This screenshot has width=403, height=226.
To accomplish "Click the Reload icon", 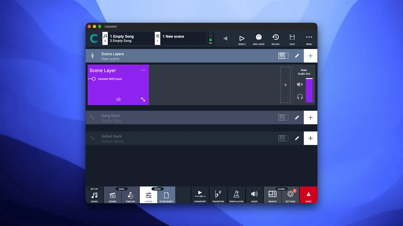I will click(275, 40).
